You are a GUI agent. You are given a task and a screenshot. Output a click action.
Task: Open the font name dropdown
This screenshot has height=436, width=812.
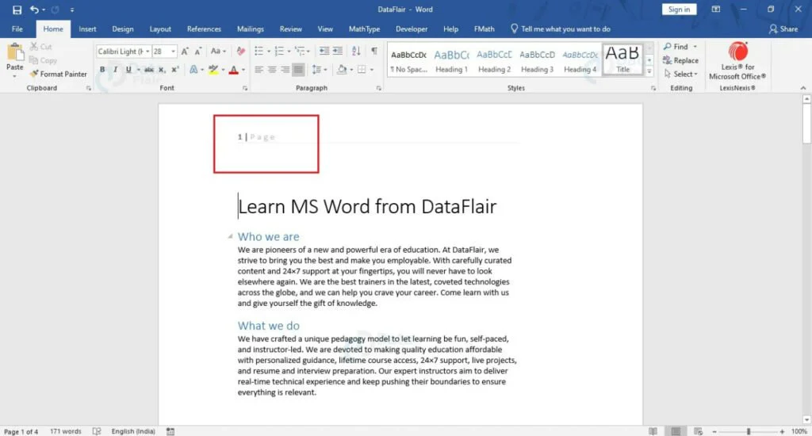coord(147,51)
